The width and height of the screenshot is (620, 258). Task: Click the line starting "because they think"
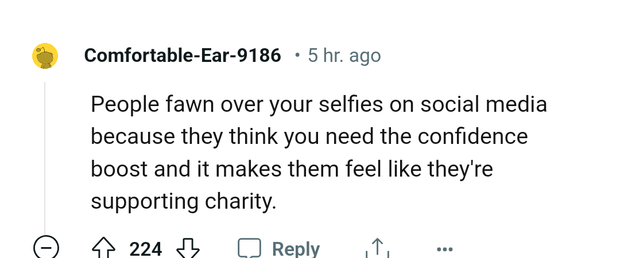(309, 136)
